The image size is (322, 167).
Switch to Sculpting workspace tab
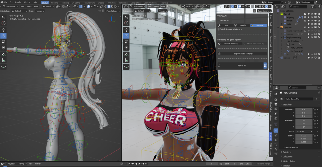(65, 3)
